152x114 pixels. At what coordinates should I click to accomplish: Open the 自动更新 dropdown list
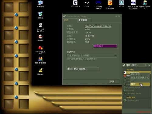[92, 56]
